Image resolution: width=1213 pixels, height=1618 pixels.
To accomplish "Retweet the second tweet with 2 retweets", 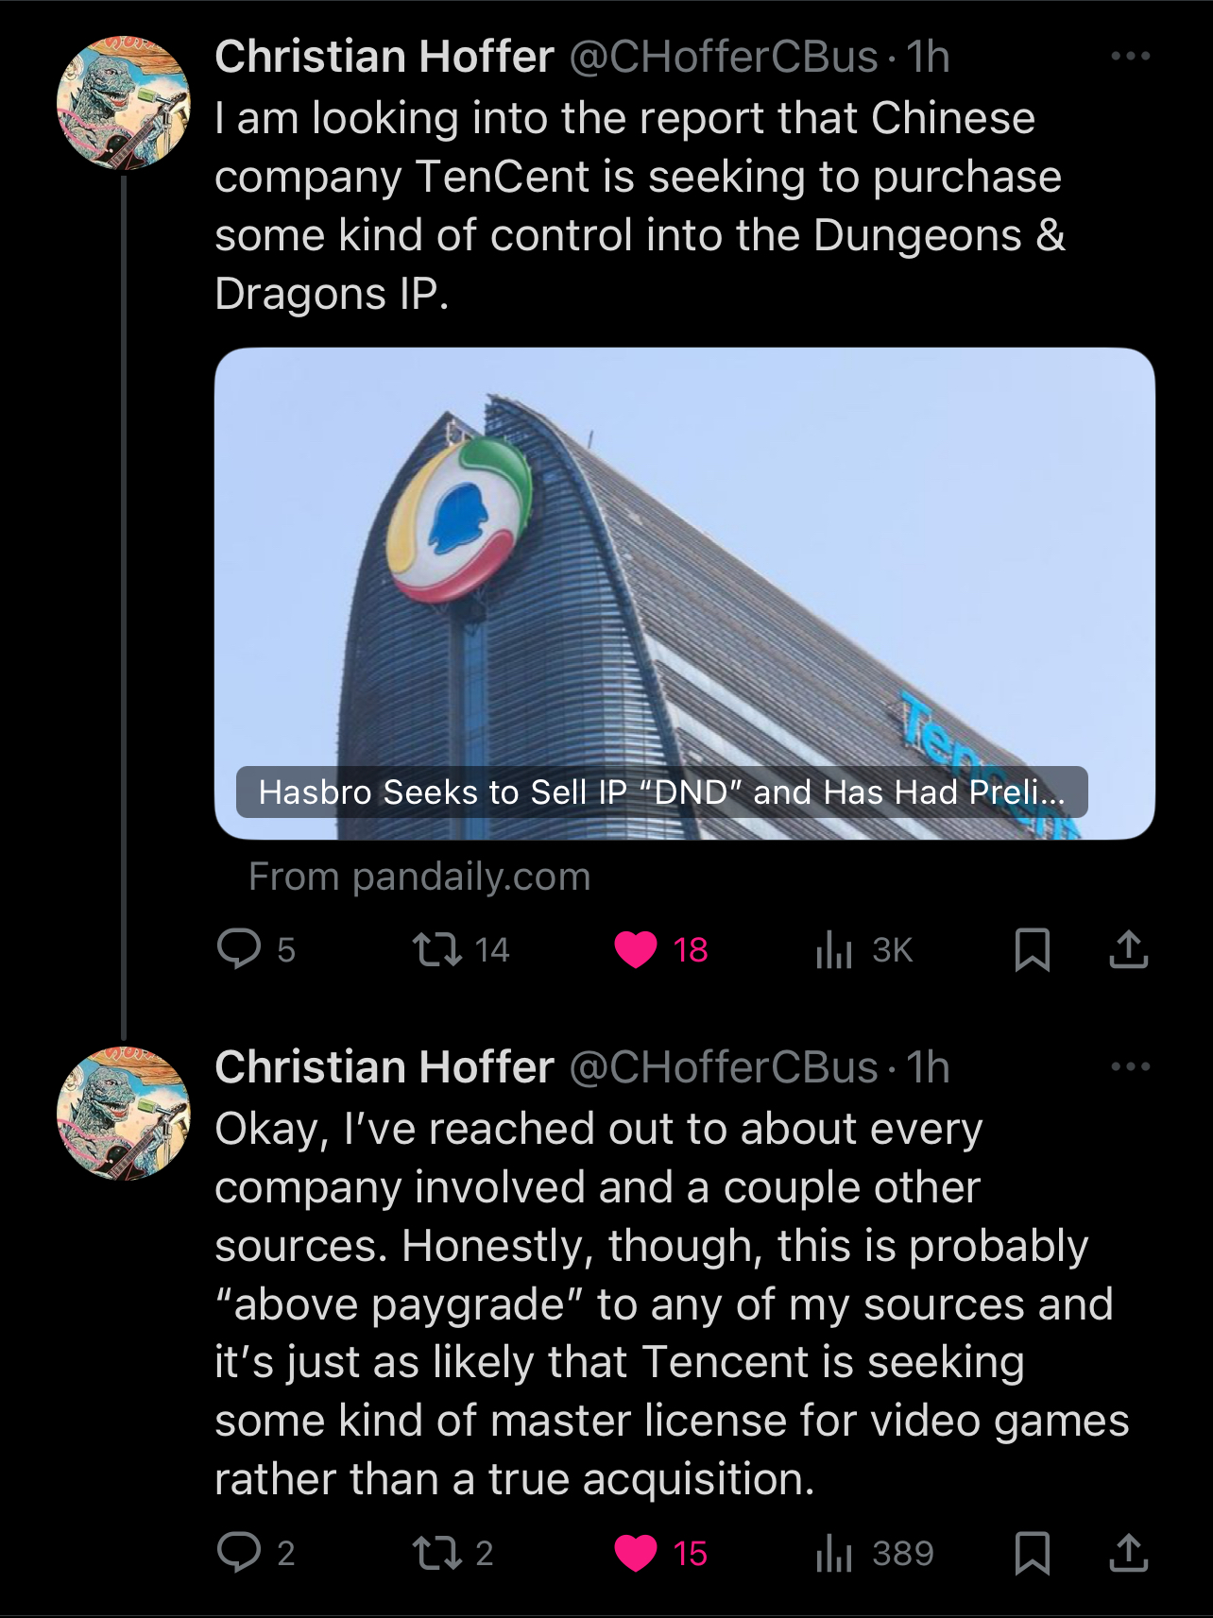I will 437,1552.
